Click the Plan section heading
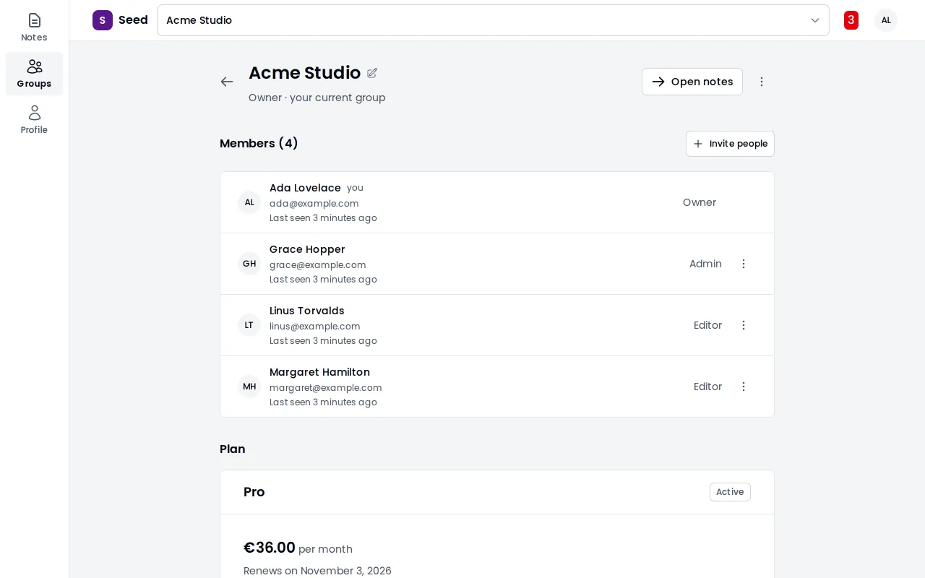Image resolution: width=925 pixels, height=578 pixels. point(233,449)
